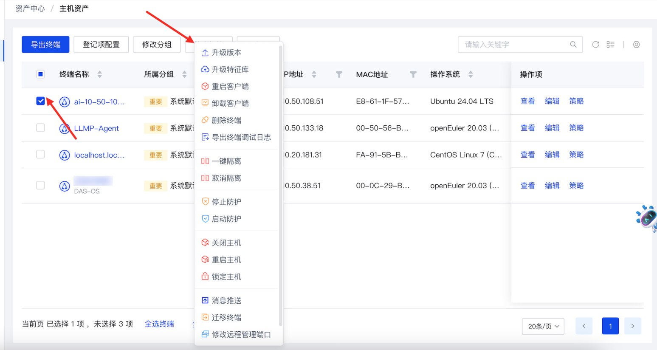The image size is (657, 350).
Task: Sort by 操作系统 column arrows
Action: 471,74
